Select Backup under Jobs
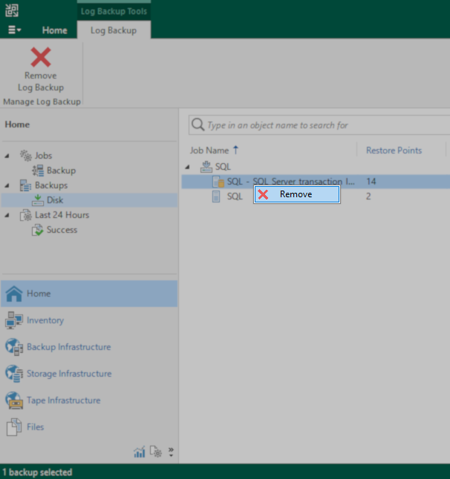This screenshot has width=450, height=479. [61, 171]
